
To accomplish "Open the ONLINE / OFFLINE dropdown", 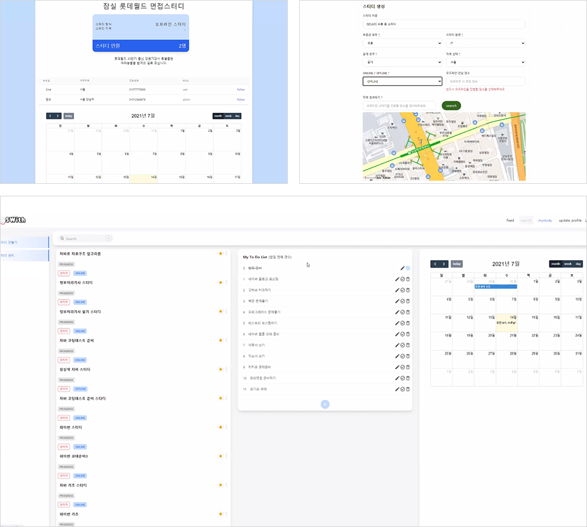I will tap(402, 81).
